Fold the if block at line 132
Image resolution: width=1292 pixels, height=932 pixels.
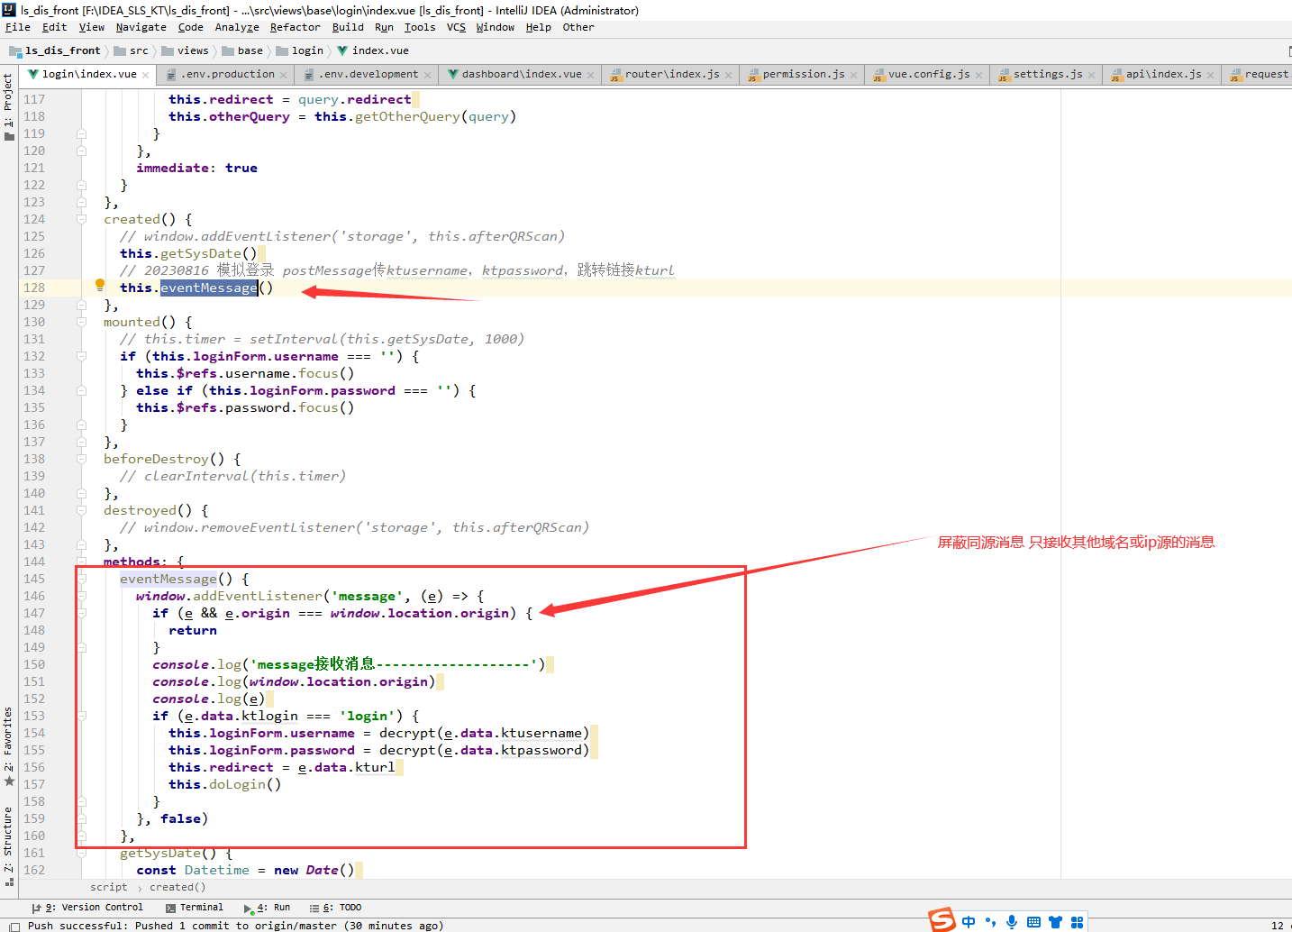point(82,356)
